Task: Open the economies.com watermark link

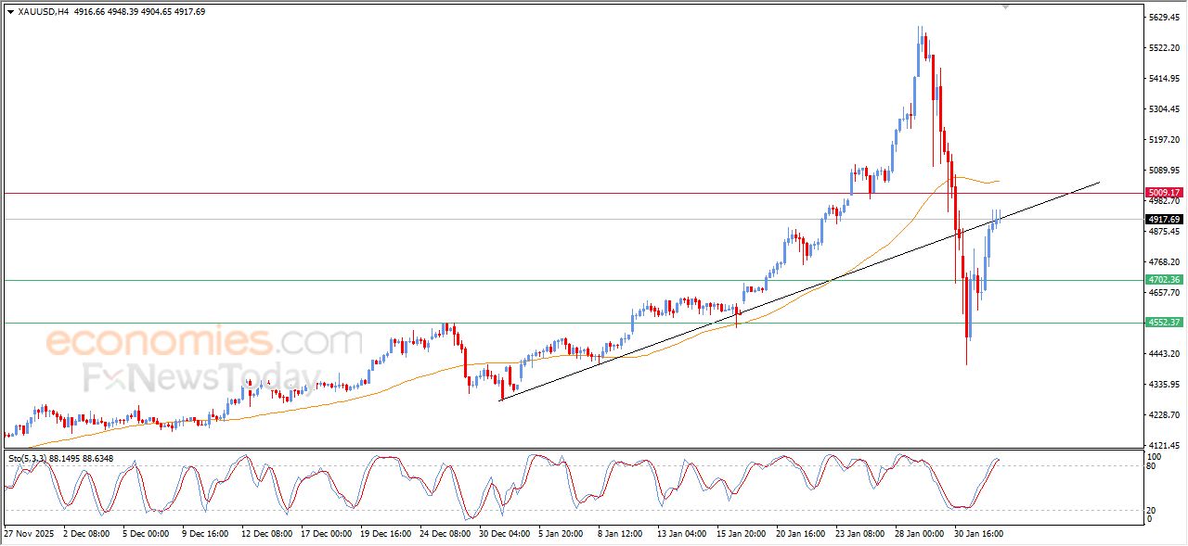Action: (x=204, y=341)
